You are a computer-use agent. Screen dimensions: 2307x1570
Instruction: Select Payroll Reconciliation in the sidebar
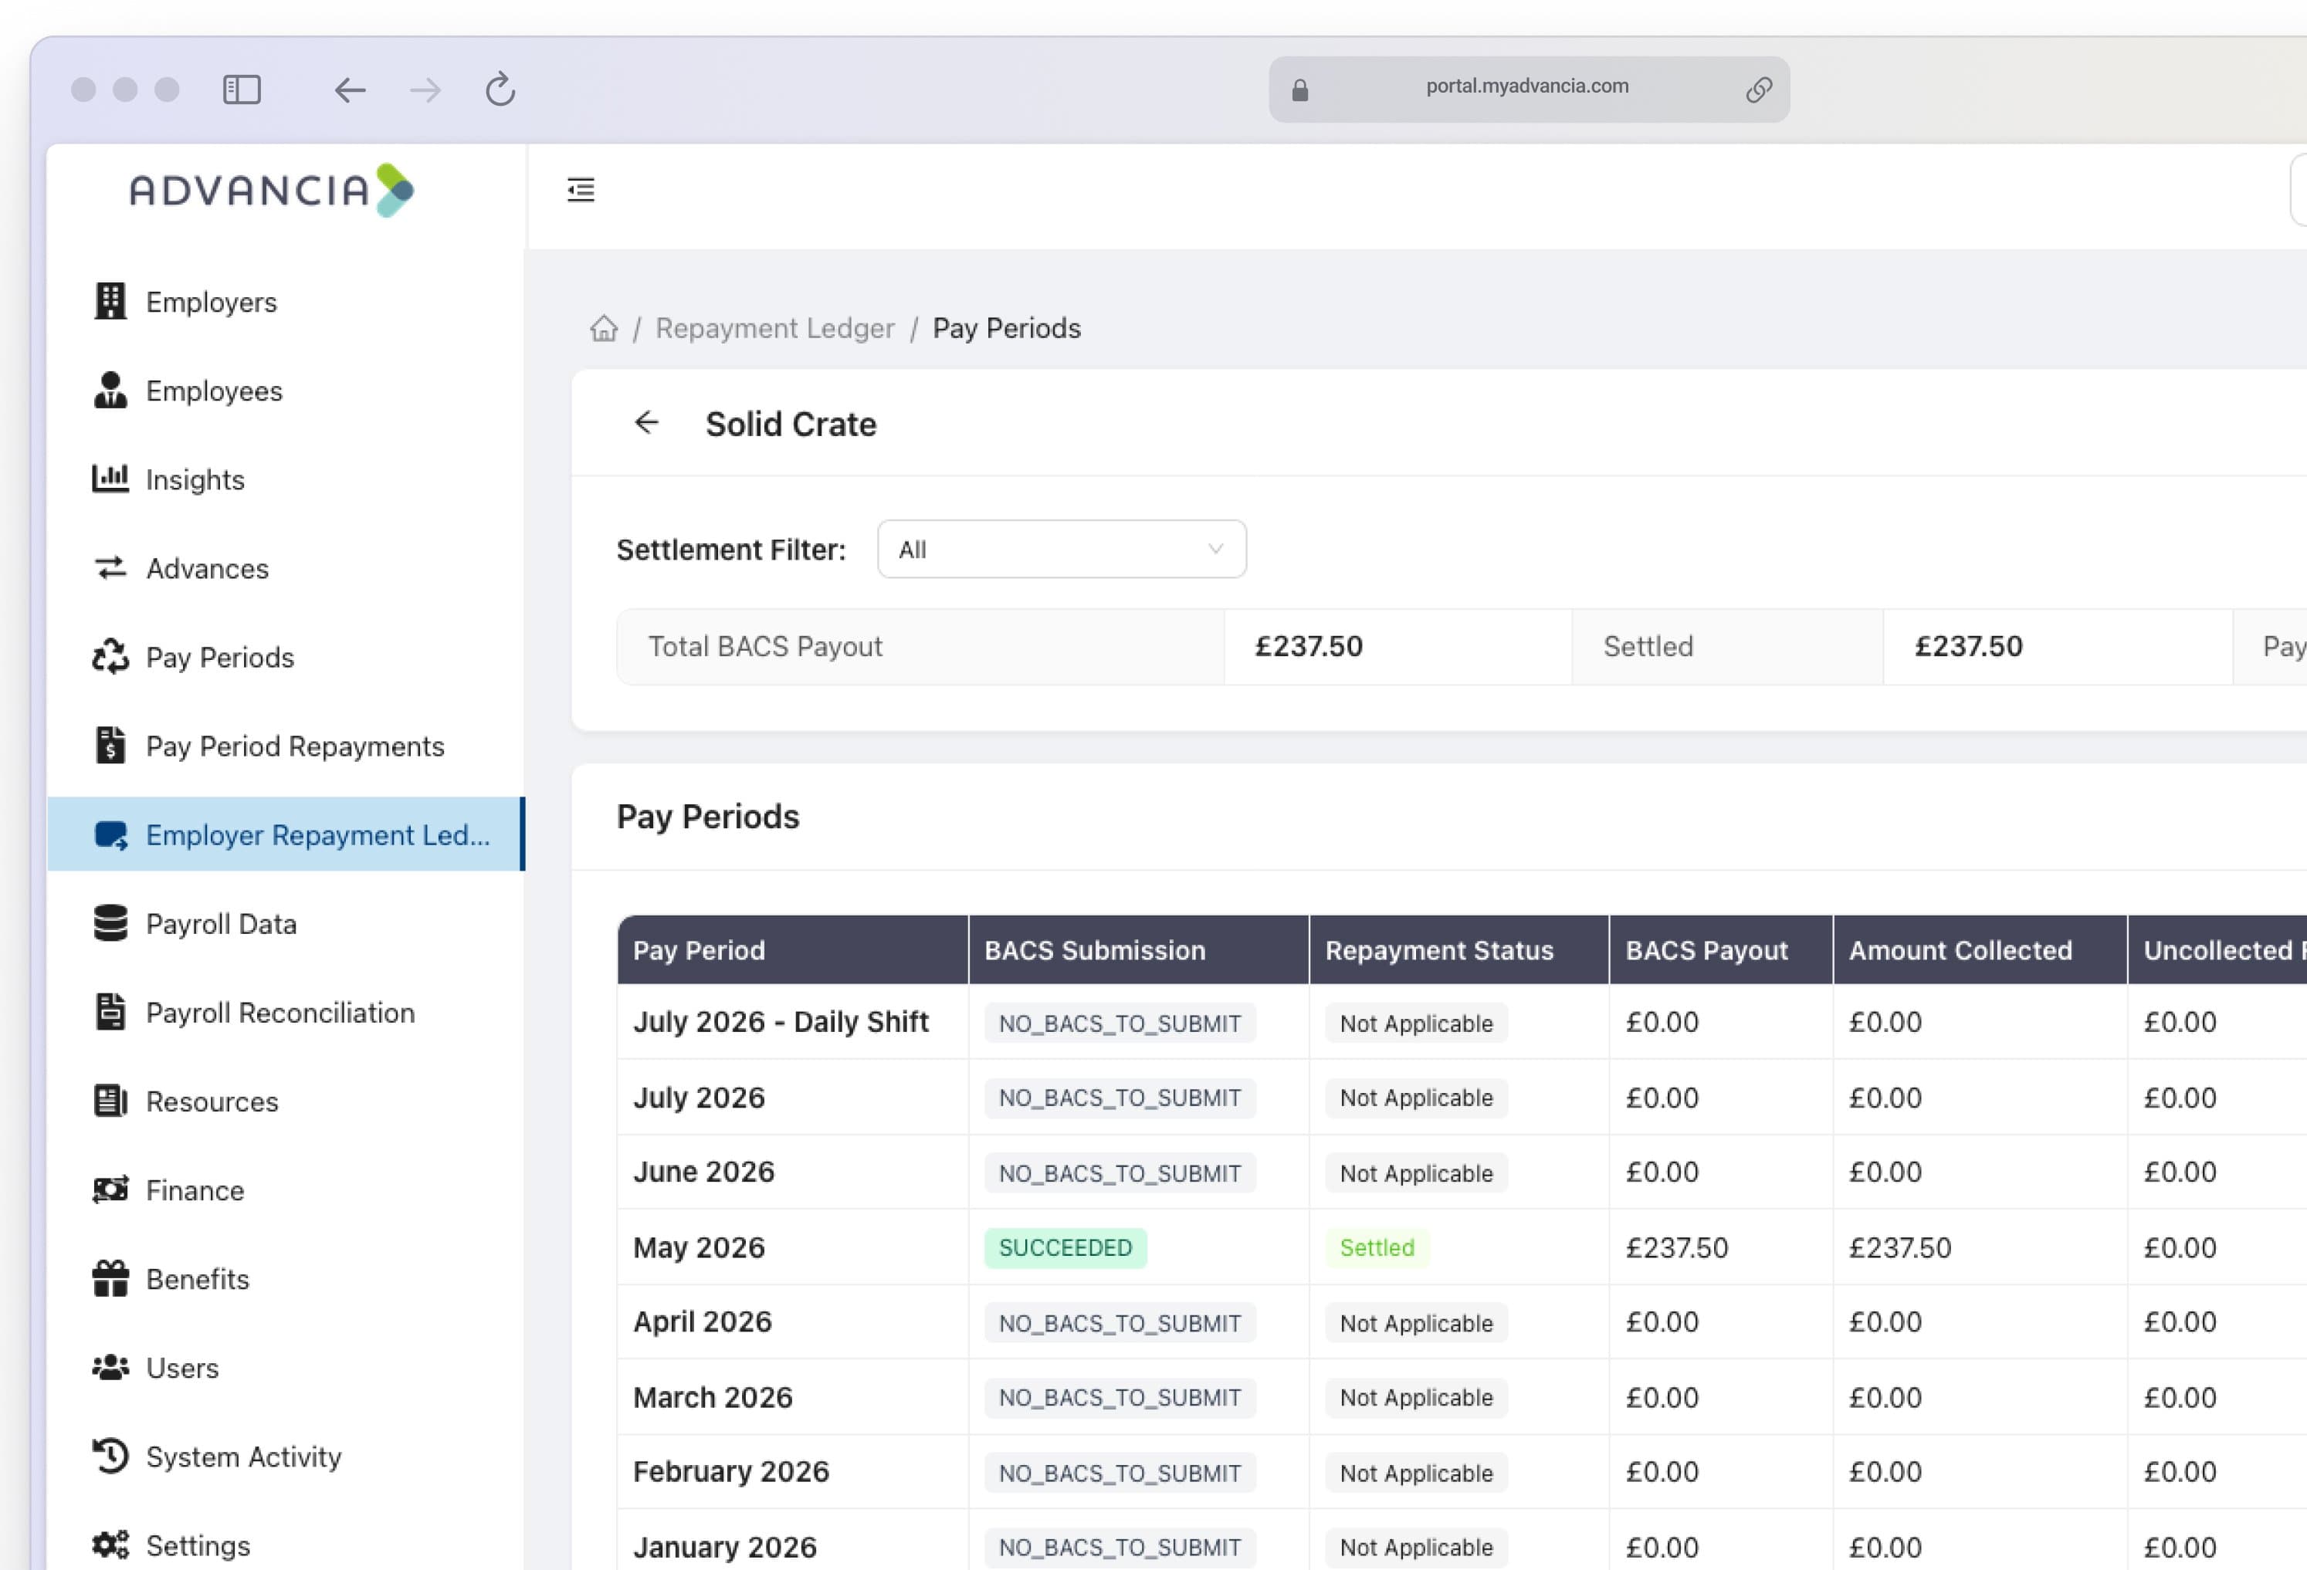tap(286, 1012)
